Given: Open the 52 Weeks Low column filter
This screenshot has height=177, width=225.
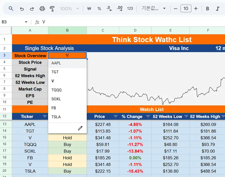Looking at the screenshot, I should click(x=186, y=116).
